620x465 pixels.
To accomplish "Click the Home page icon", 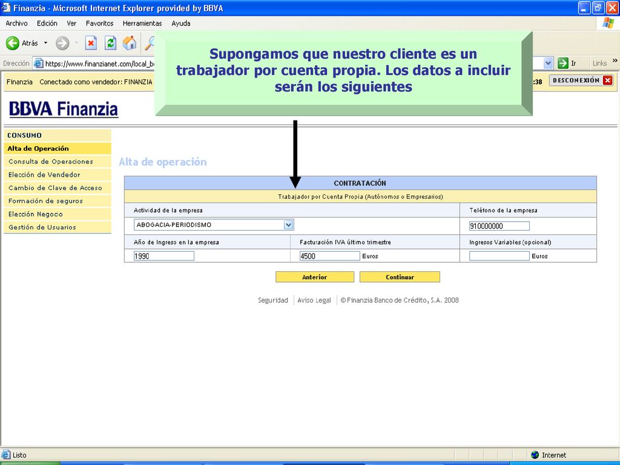I will pos(130,43).
